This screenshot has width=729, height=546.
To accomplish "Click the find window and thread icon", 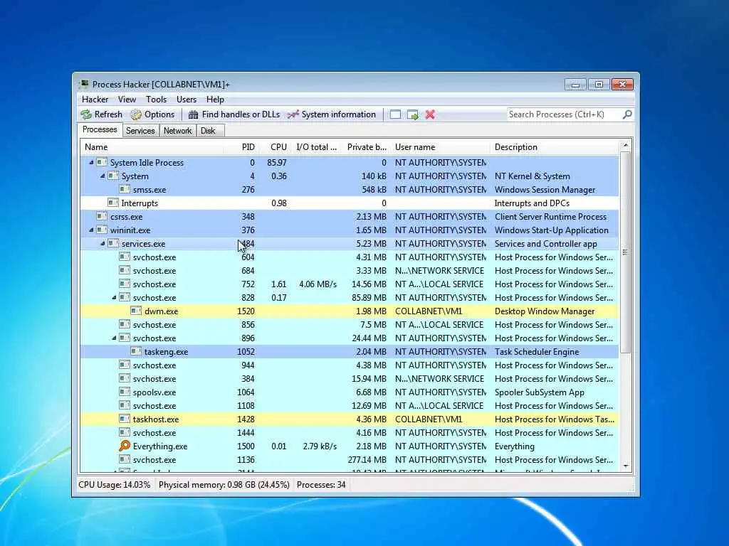I will (x=412, y=114).
